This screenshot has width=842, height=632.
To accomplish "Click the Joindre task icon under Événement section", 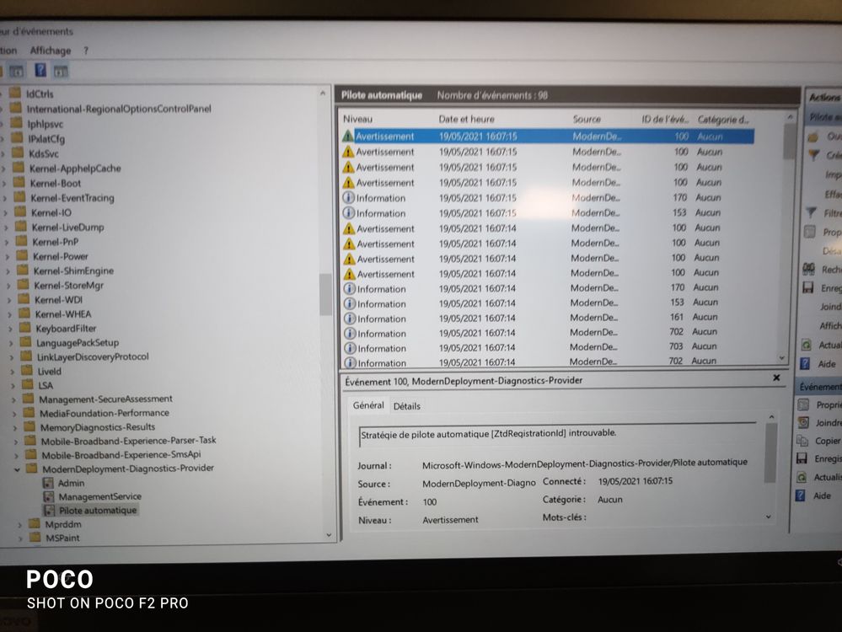I will (803, 422).
